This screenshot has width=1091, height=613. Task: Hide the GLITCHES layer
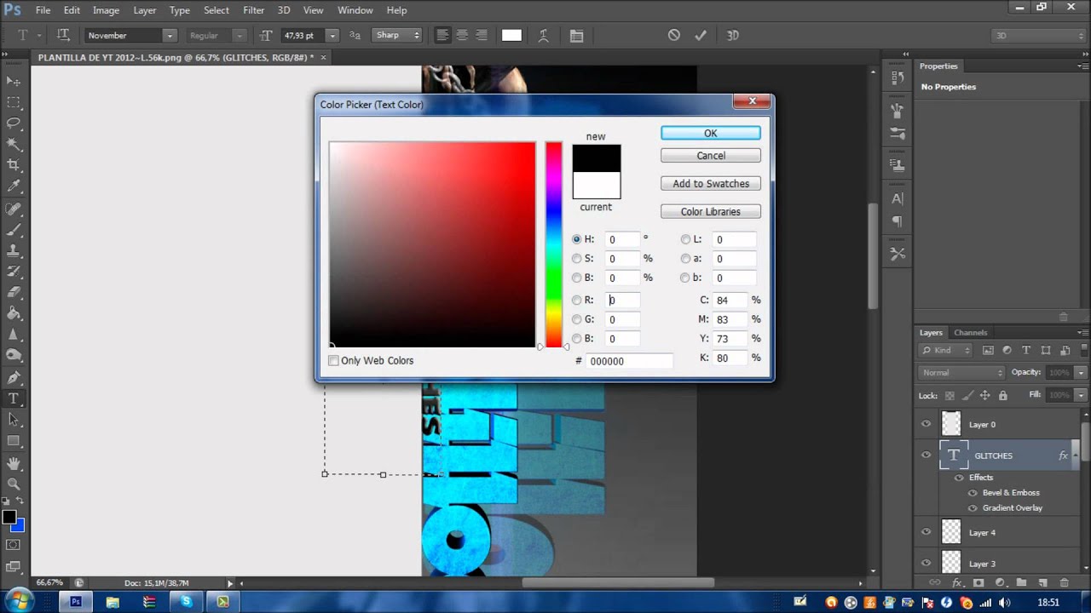click(x=926, y=455)
